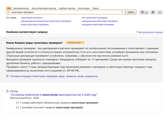Open the налоговый контроль suggestion
Screen dimensions: 165x118
click(x=32, y=18)
